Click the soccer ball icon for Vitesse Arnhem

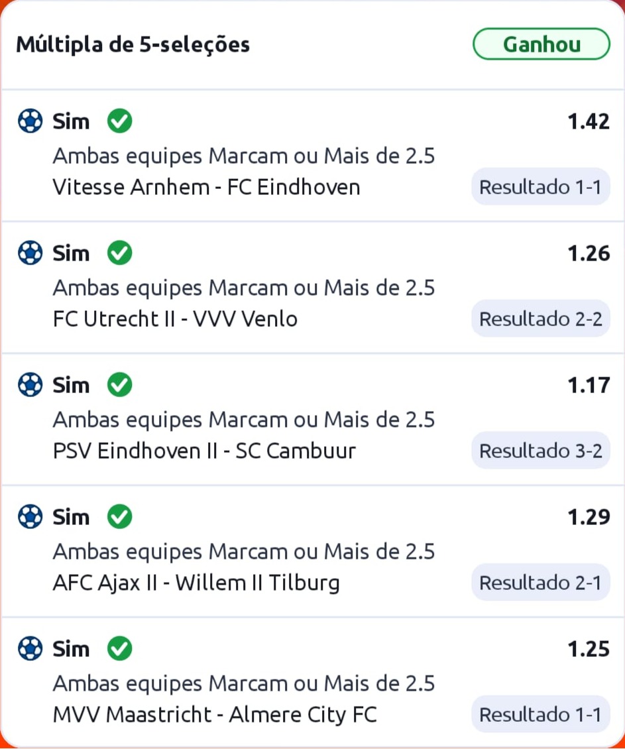point(30,121)
